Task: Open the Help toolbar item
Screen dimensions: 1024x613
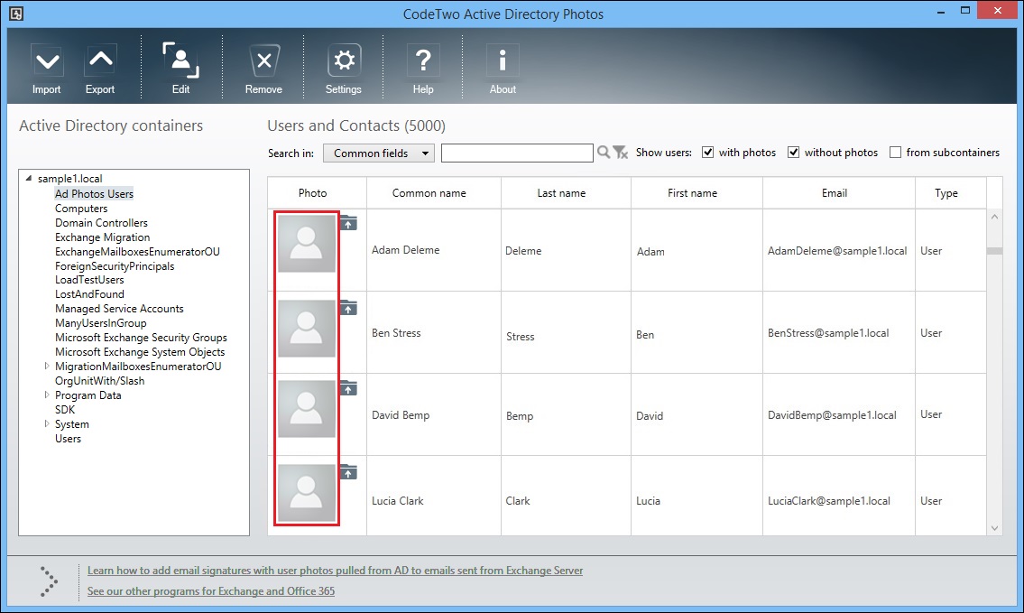Action: (x=423, y=68)
